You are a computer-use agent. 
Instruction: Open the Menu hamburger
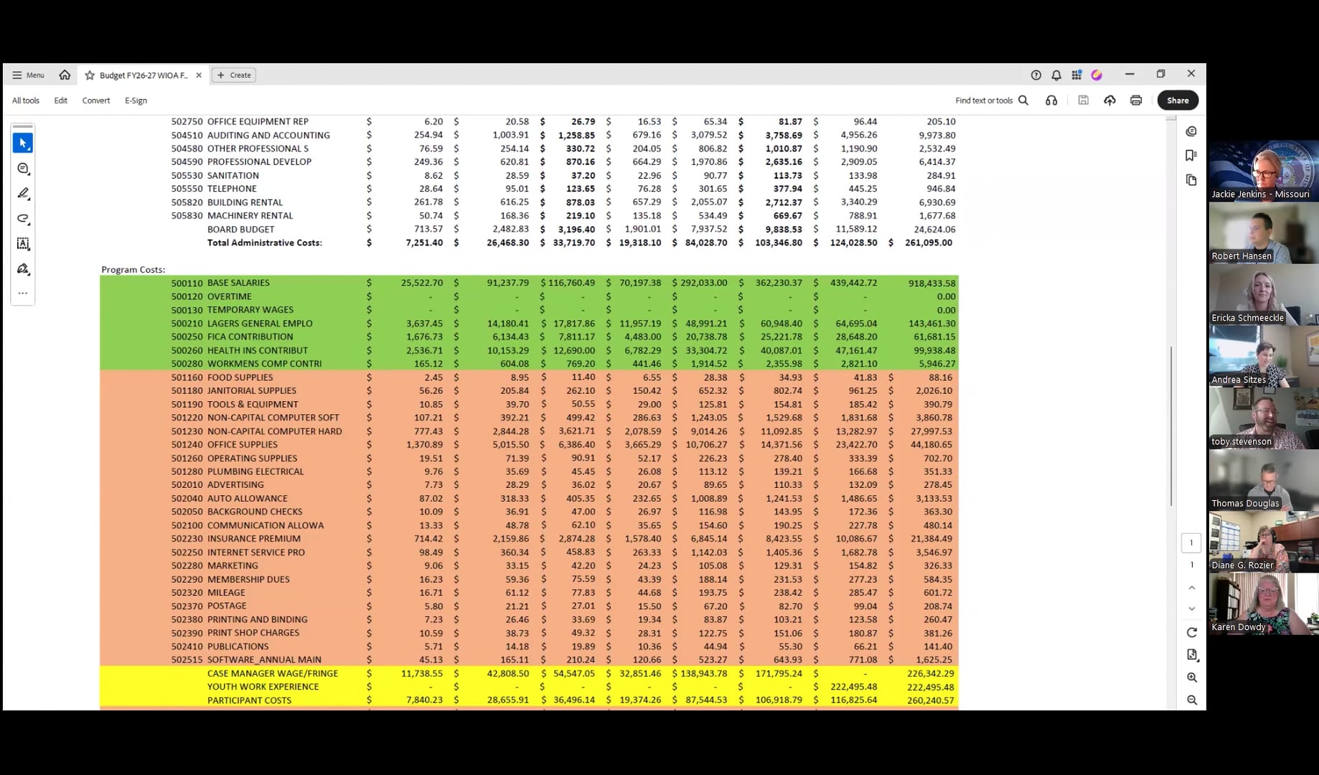[28, 75]
